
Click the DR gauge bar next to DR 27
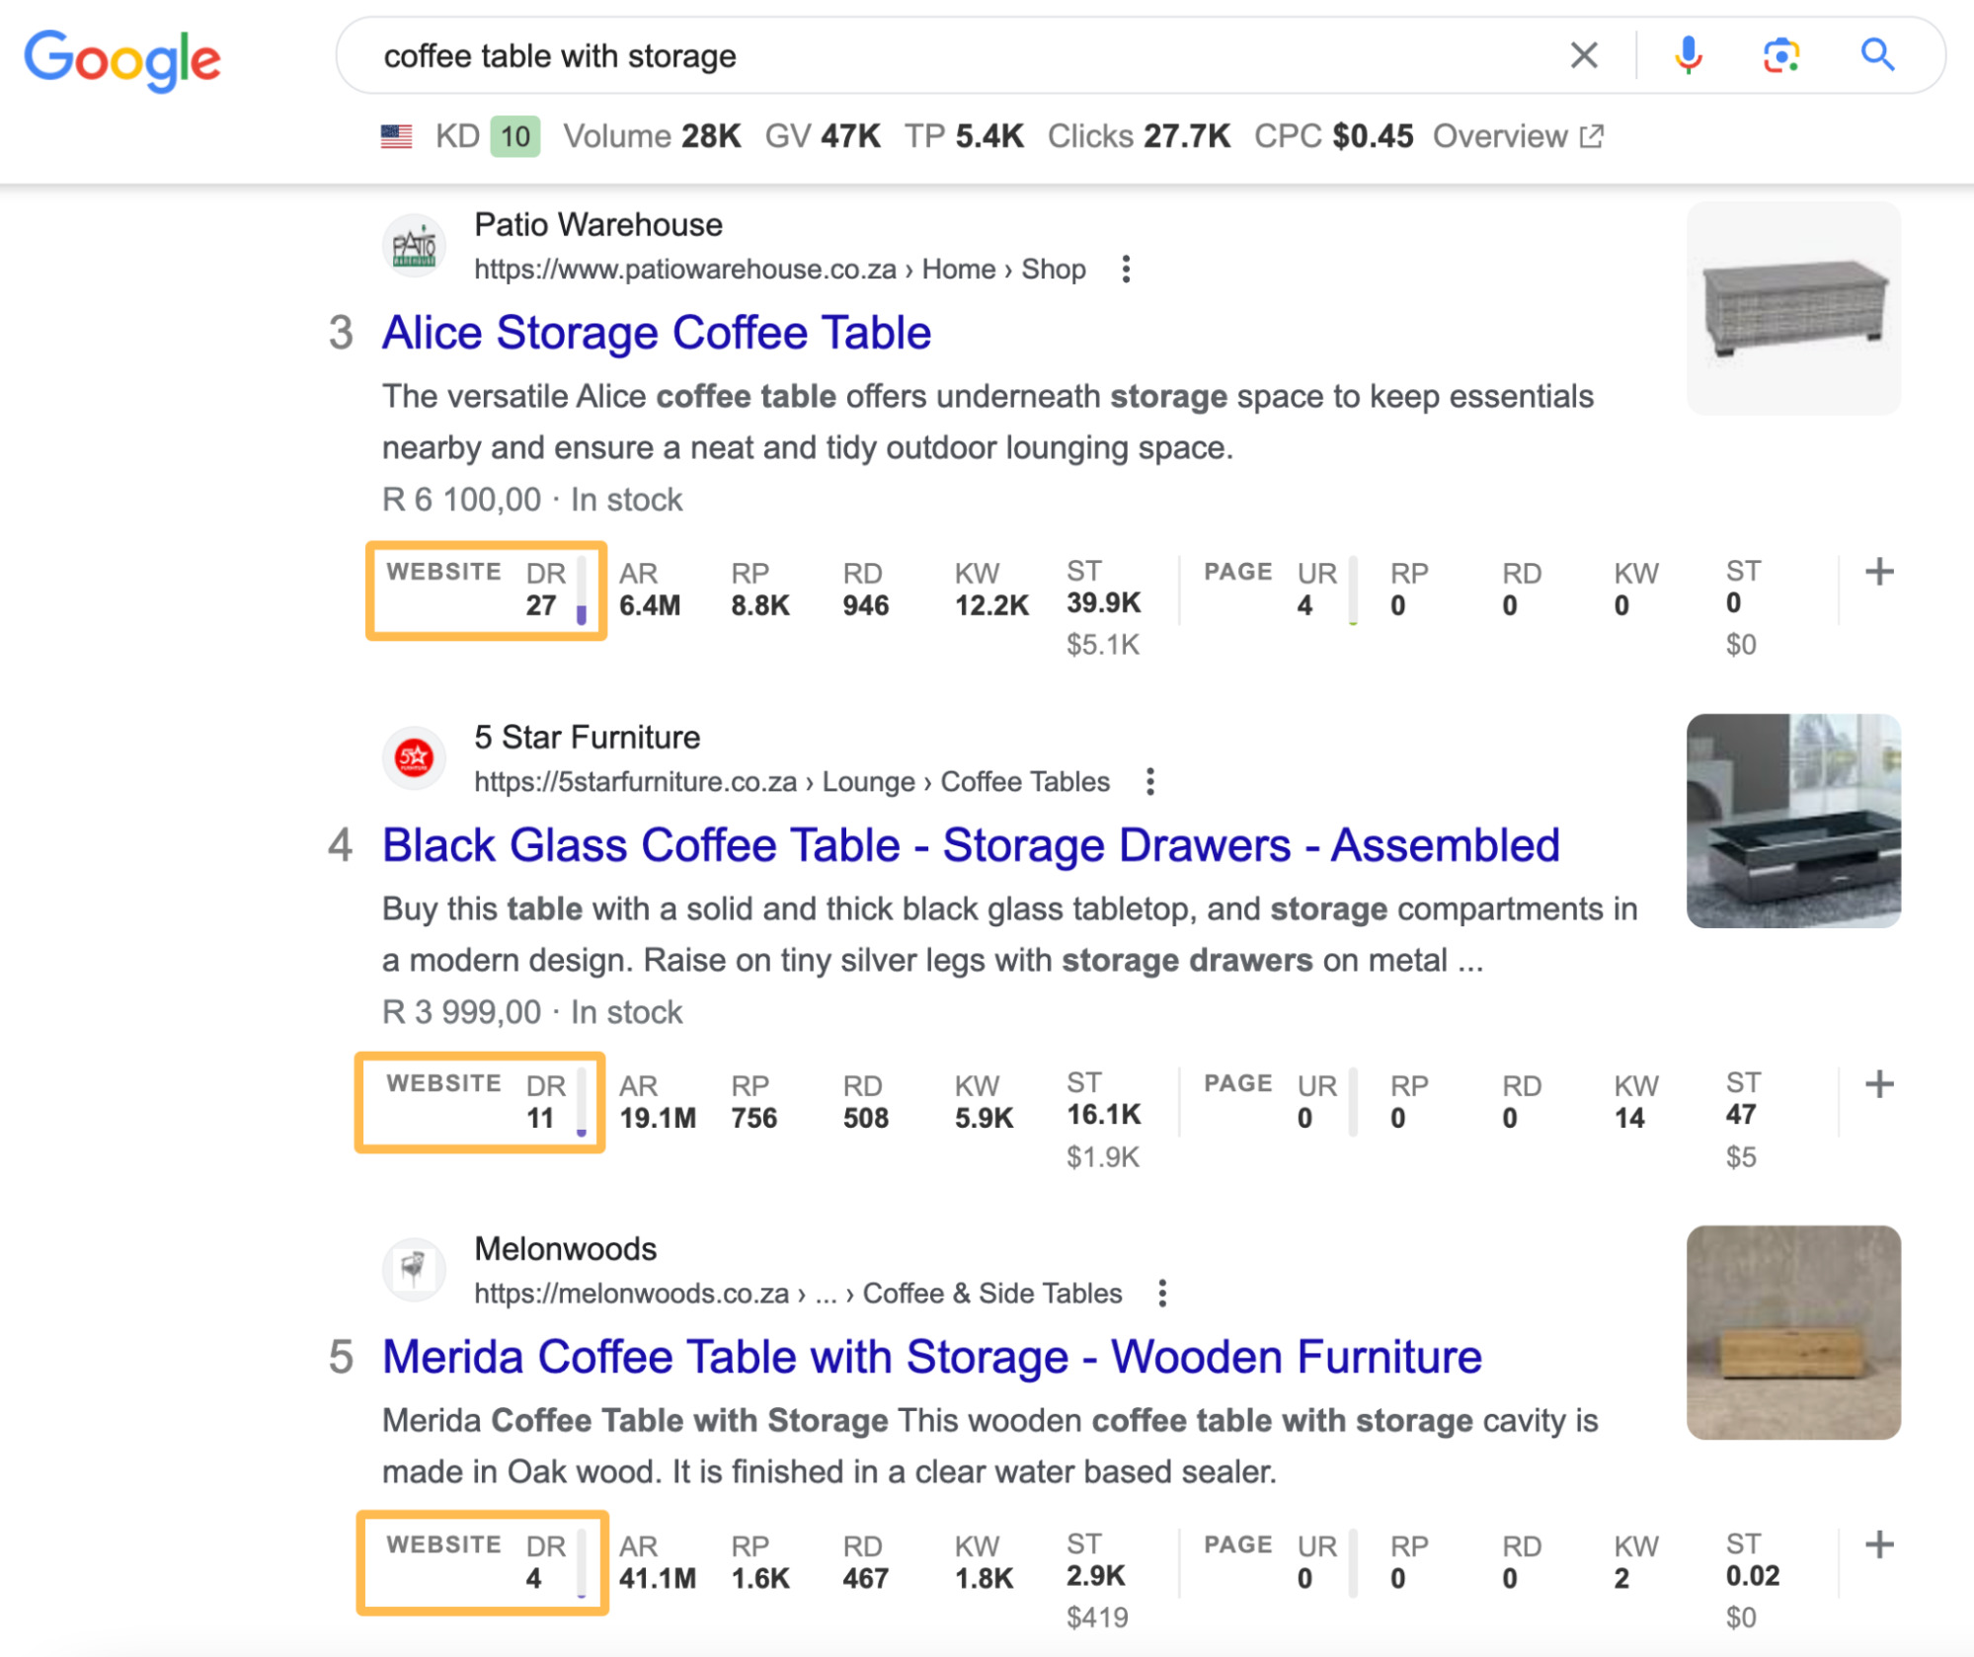point(583,591)
